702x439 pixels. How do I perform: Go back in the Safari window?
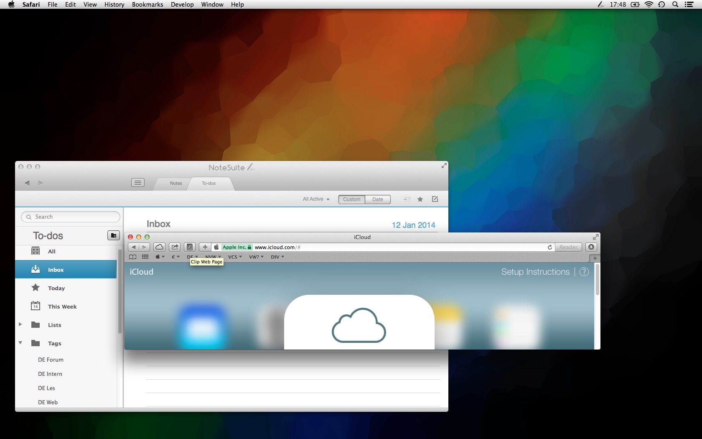coord(134,247)
